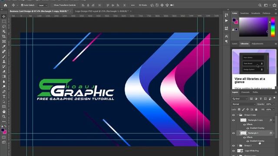Select the Horizontal Type tool
This screenshot has height=156, width=278.
pyautogui.click(x=4, y=97)
